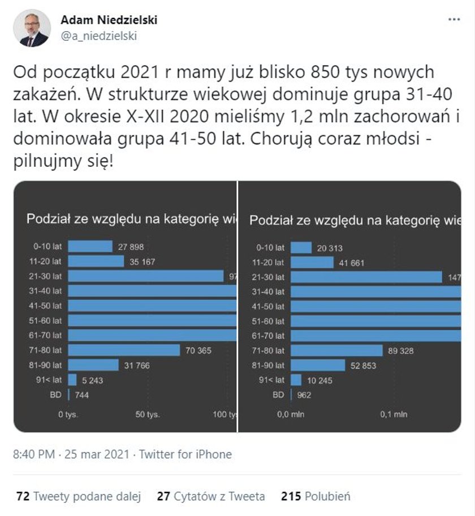The width and height of the screenshot is (475, 516).
Task: Click the 71-80 lat bar labeled 70 365
Action: [x=124, y=350]
